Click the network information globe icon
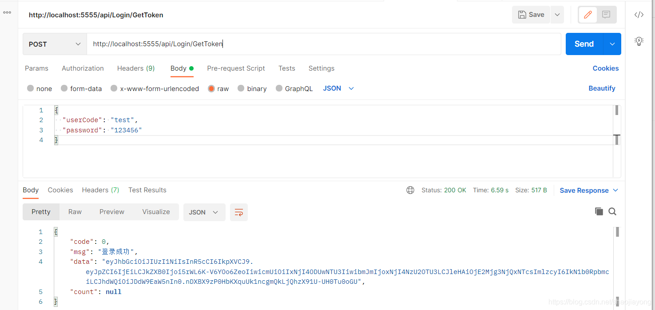 410,190
